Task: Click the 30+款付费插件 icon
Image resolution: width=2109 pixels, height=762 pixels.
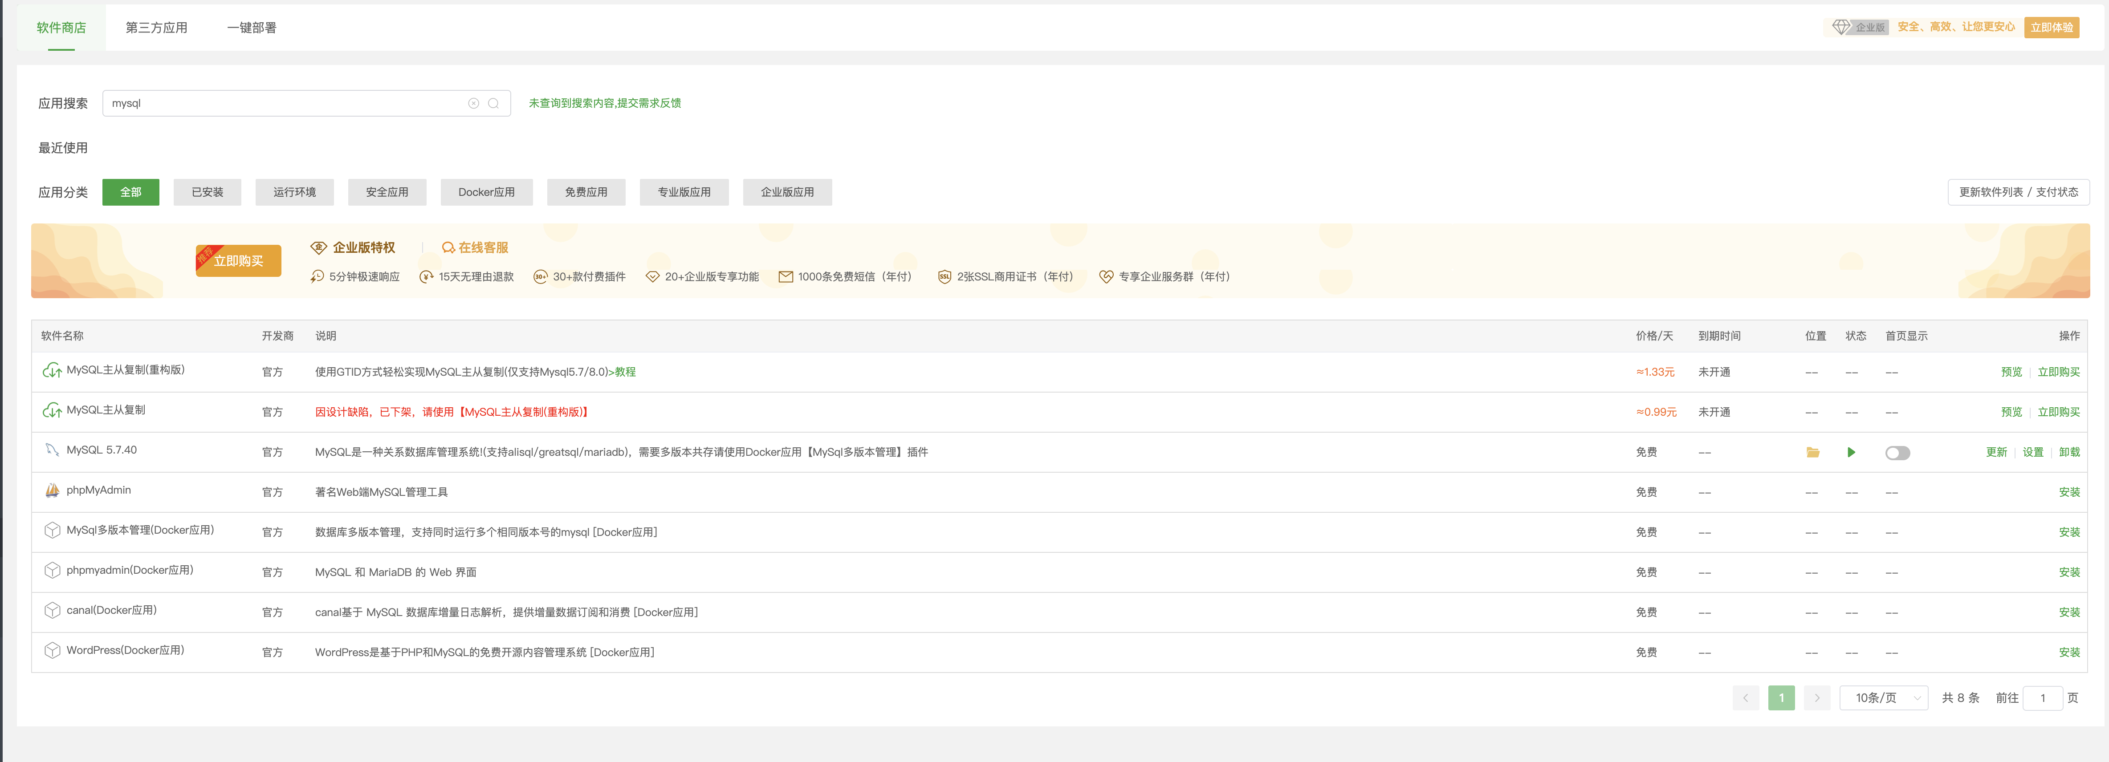Action: click(x=540, y=277)
